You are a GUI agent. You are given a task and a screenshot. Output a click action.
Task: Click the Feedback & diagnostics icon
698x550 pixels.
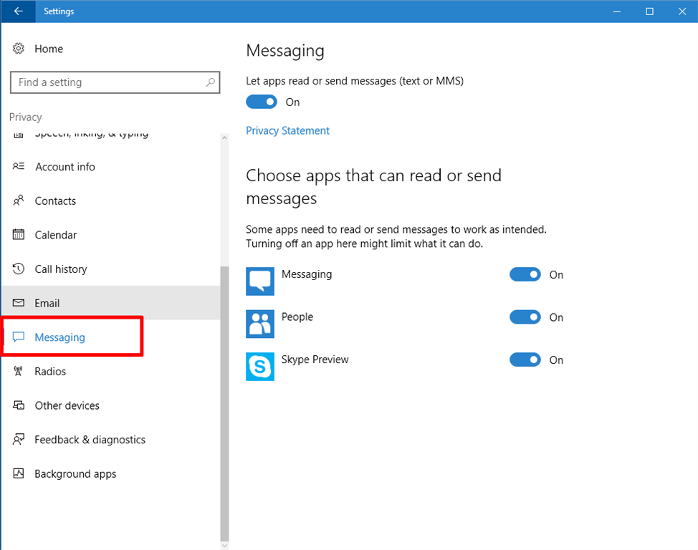(x=18, y=440)
